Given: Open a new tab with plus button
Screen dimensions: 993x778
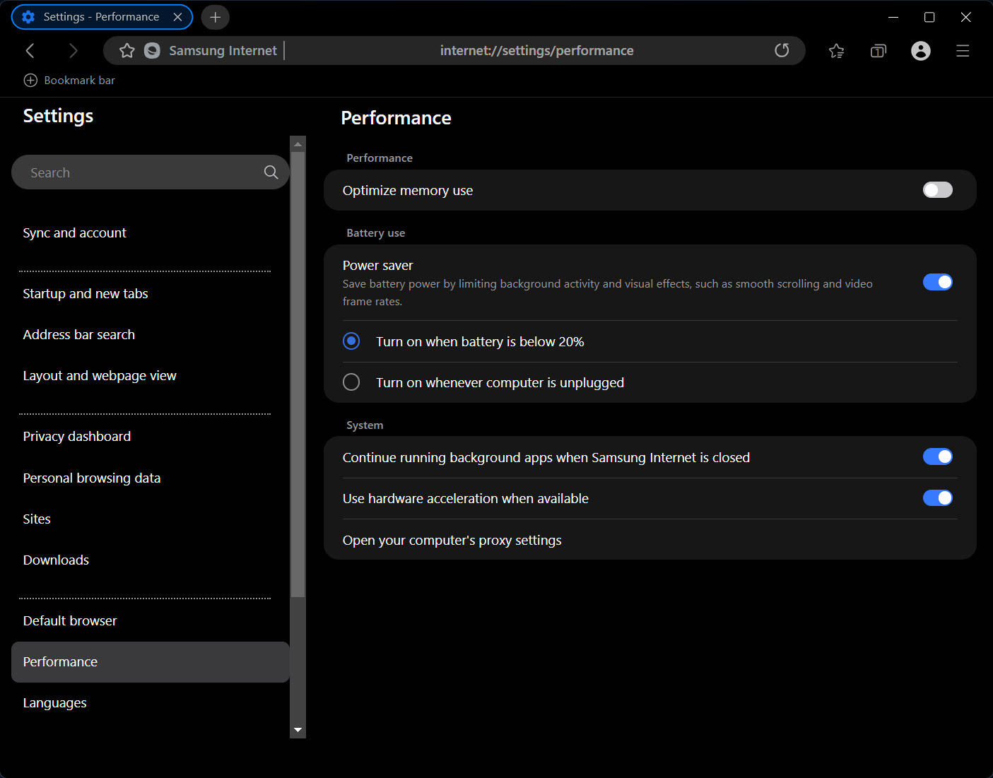Looking at the screenshot, I should pyautogui.click(x=216, y=17).
